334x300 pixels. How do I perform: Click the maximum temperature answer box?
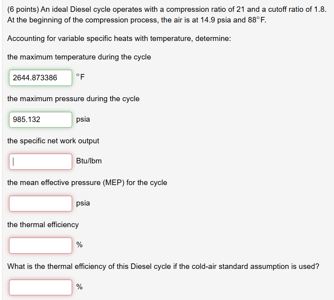40,78
